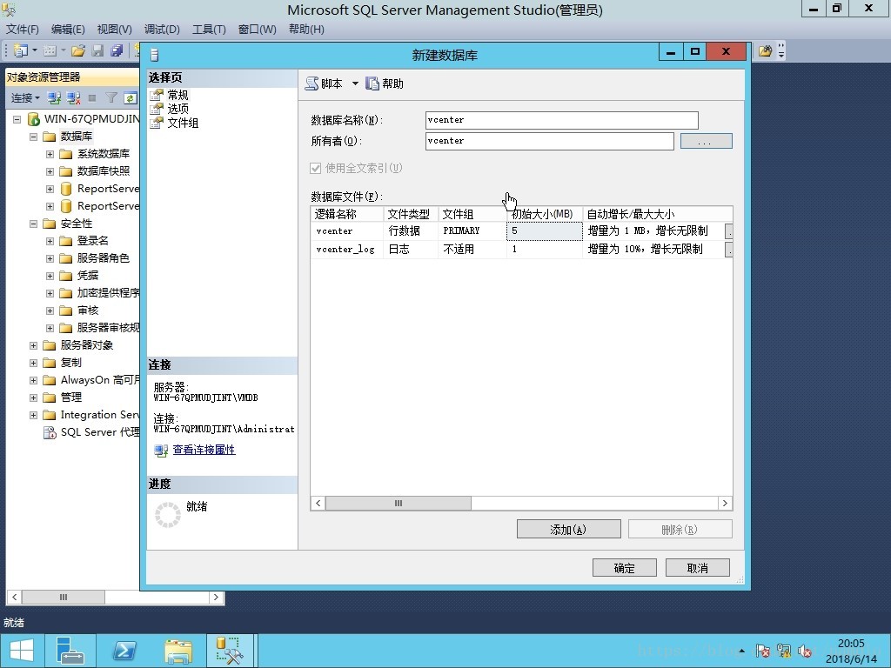The image size is (891, 668).
Task: Toggle 使用全文索引 checkbox
Action: tap(315, 168)
